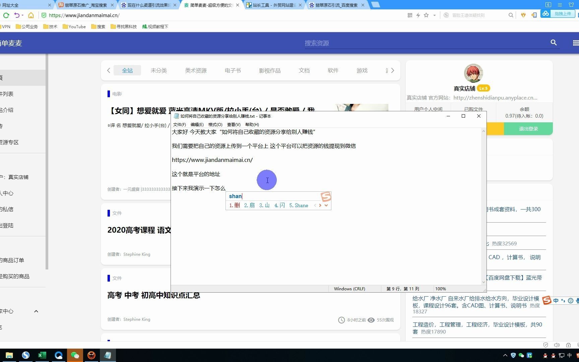Close the 现在什么渠道引流效果 tab

coord(175,5)
